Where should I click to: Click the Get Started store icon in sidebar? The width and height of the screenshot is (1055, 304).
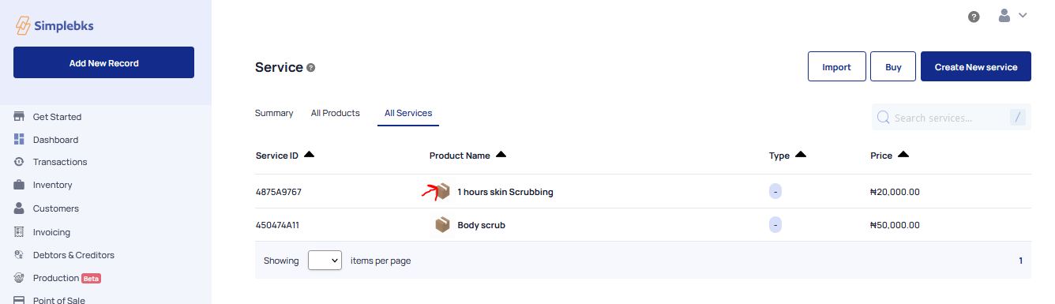coord(19,117)
